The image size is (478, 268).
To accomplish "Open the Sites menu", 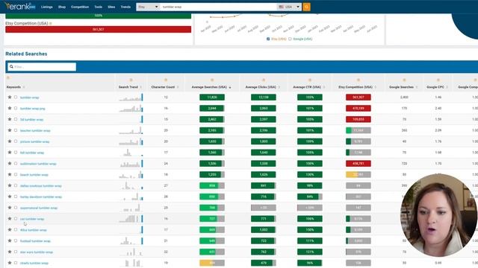I will click(x=111, y=7).
